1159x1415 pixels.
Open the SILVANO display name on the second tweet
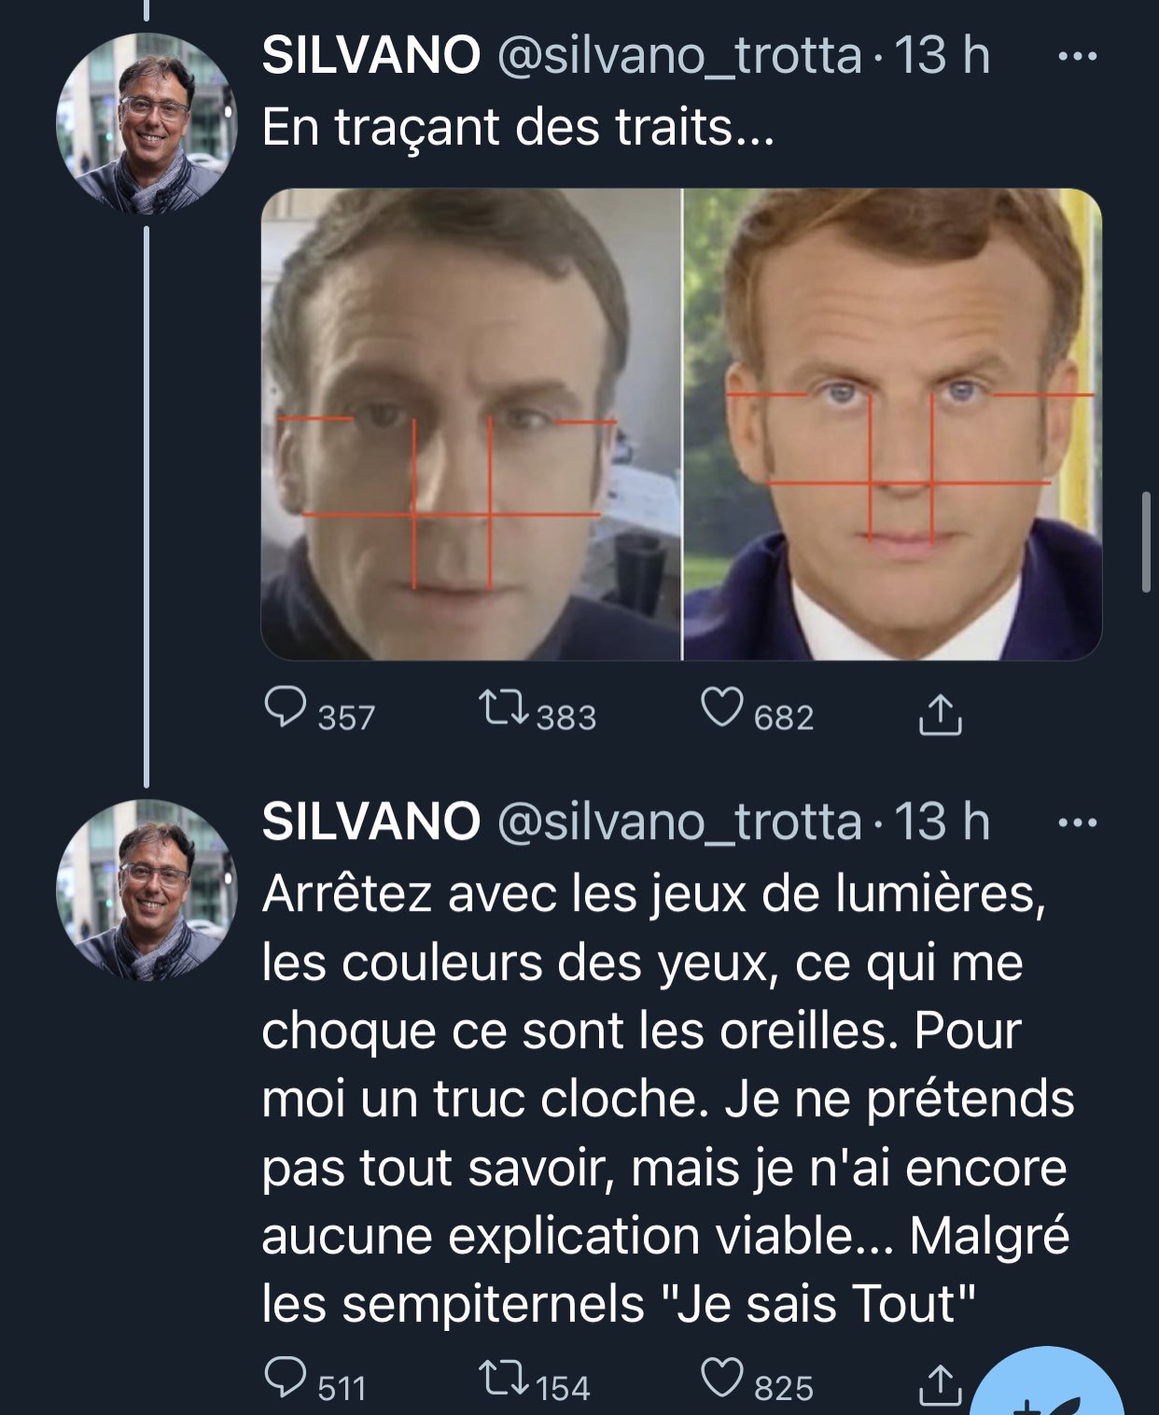pos(370,822)
